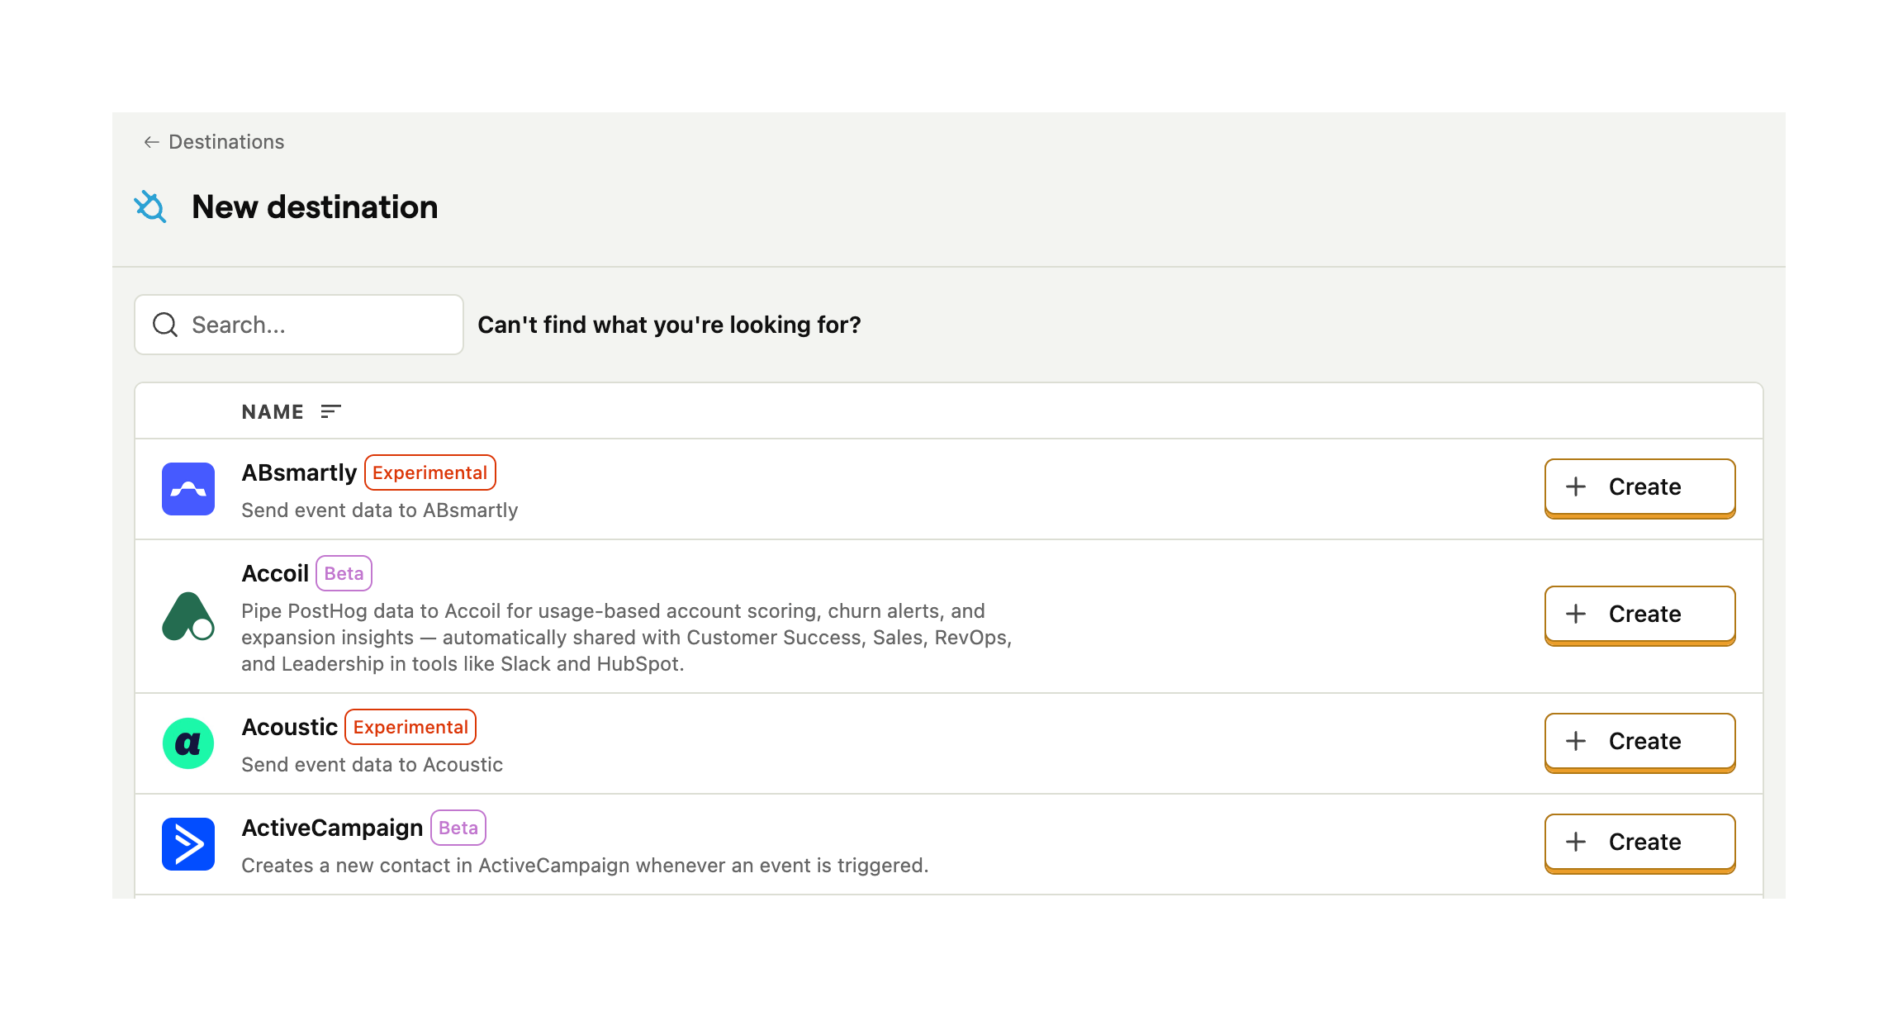Create an ActiveCampaign destination

[1639, 842]
